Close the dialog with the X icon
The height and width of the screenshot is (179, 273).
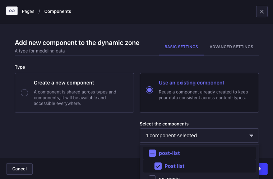(262, 12)
